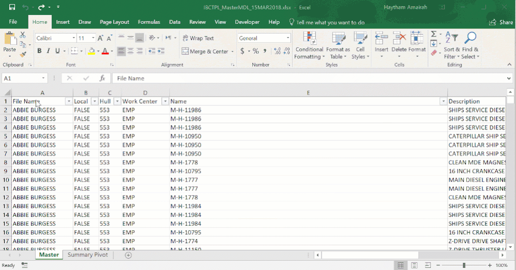Switch to Formulas tab
This screenshot has height=270, width=516.
pyautogui.click(x=149, y=22)
